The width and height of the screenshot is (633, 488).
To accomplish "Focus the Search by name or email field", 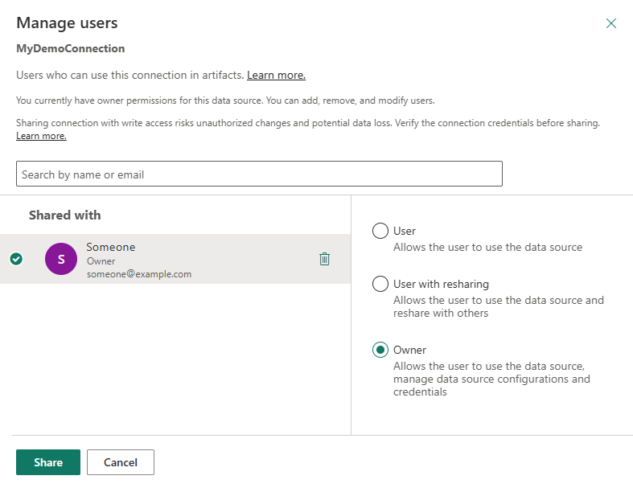I will click(259, 174).
